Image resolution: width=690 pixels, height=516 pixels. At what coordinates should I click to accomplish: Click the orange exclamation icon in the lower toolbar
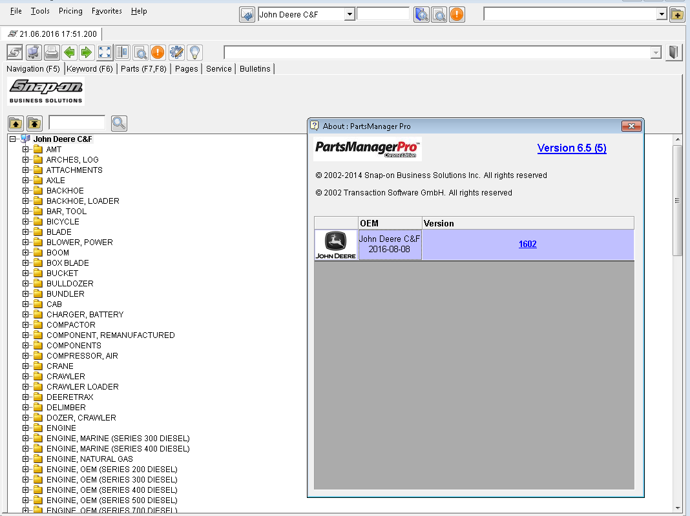[158, 52]
